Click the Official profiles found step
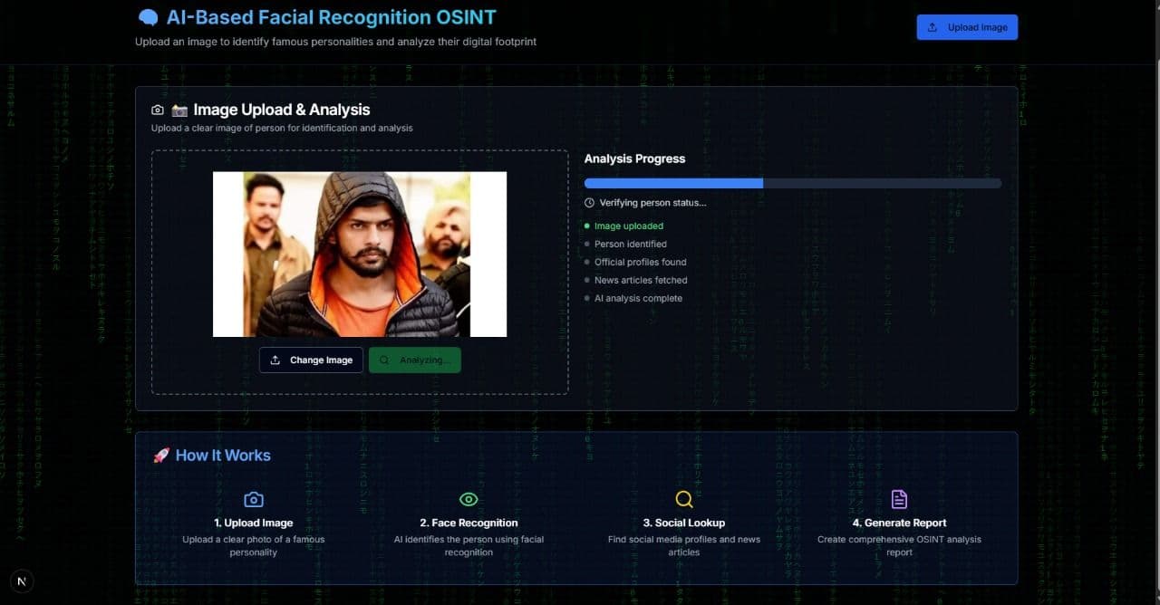This screenshot has height=605, width=1160. (640, 263)
